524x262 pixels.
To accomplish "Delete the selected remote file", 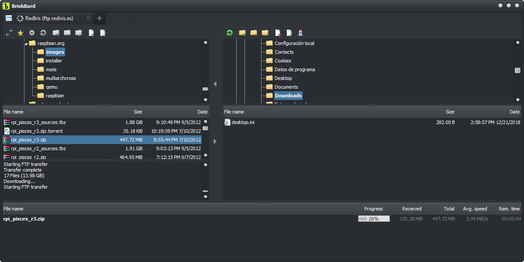I will [x=91, y=33].
